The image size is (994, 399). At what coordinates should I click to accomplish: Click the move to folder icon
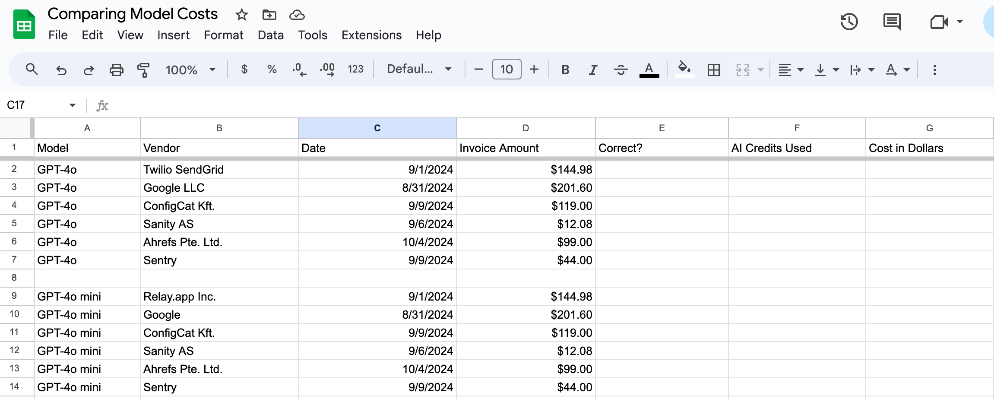[x=269, y=15]
